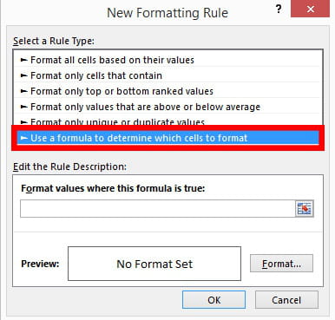Open the Format... dialog button
The height and width of the screenshot is (320, 335).
click(281, 264)
